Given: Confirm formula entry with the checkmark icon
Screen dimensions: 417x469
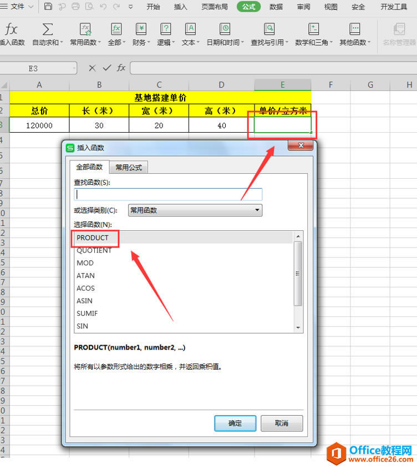Looking at the screenshot, I should (x=106, y=68).
